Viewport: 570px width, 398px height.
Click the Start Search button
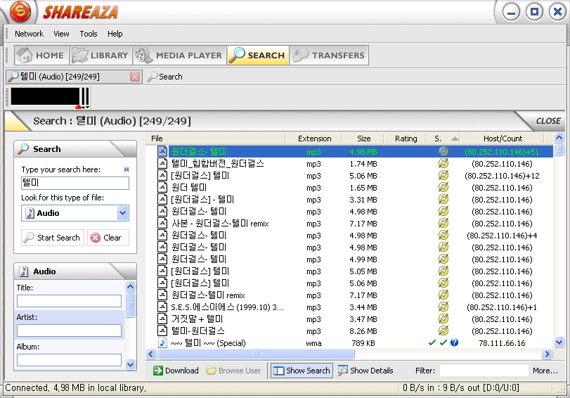[53, 238]
